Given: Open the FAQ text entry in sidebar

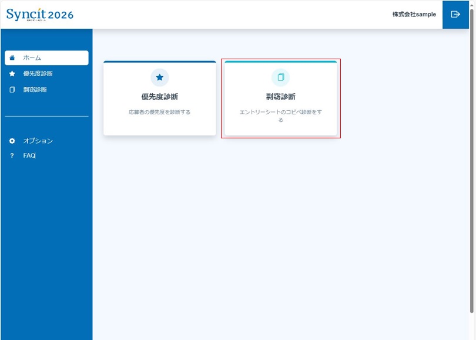Looking at the screenshot, I should (x=29, y=156).
